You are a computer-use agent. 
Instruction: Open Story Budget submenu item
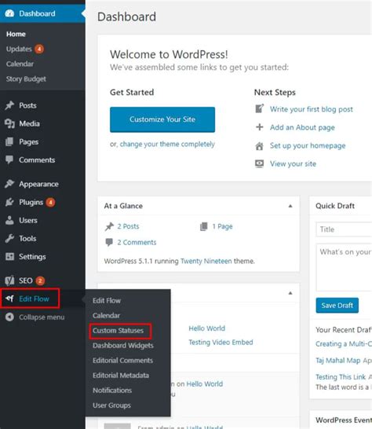click(26, 79)
